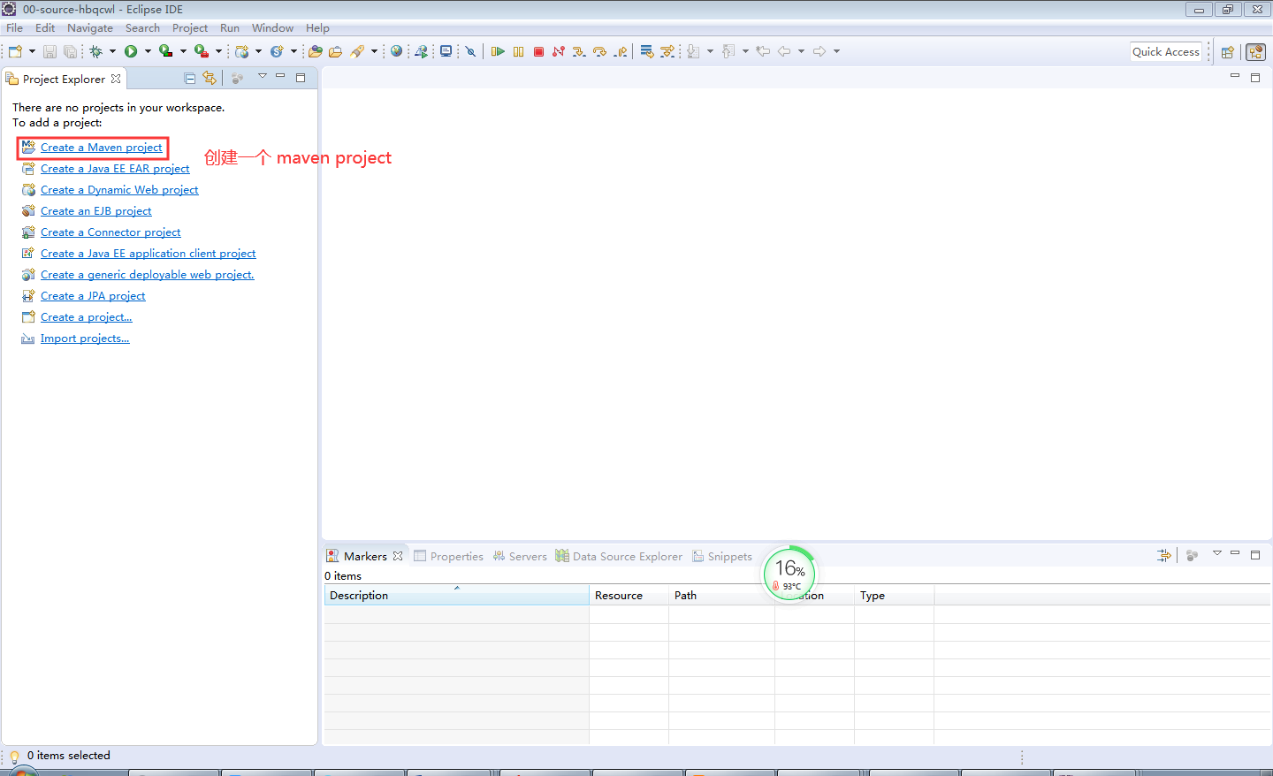Click the New wizard toolbar icon
This screenshot has width=1273, height=776.
click(15, 51)
